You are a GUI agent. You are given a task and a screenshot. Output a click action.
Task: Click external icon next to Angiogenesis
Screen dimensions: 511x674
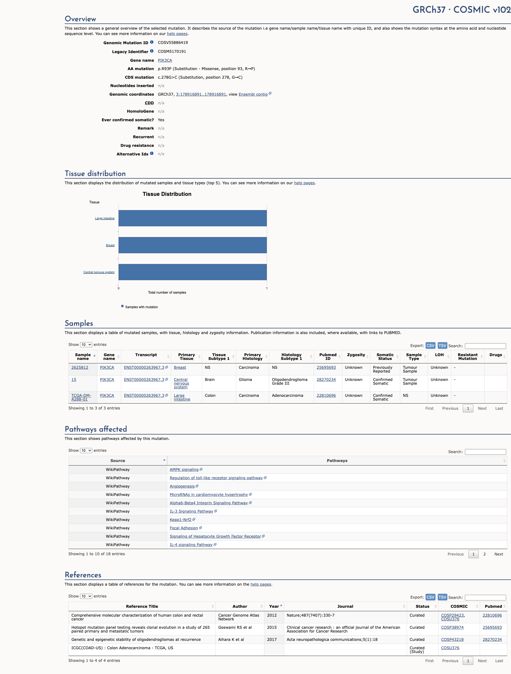[x=197, y=486]
